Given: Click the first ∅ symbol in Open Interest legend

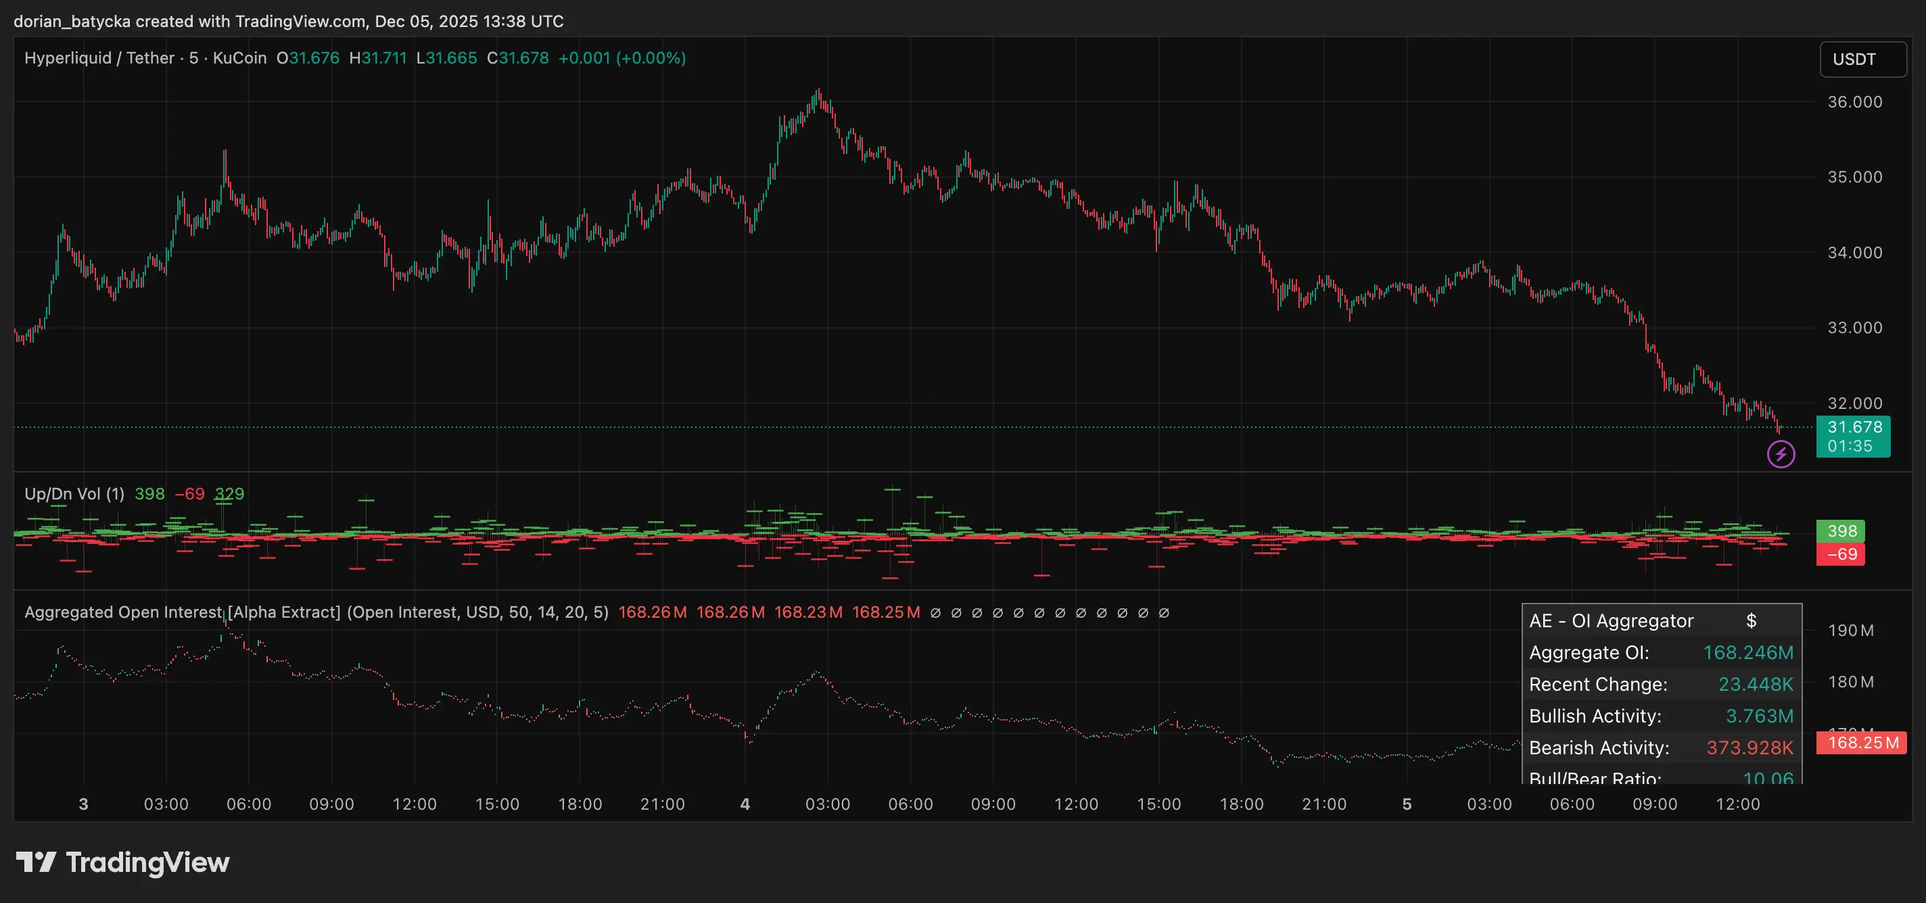Looking at the screenshot, I should 935,613.
